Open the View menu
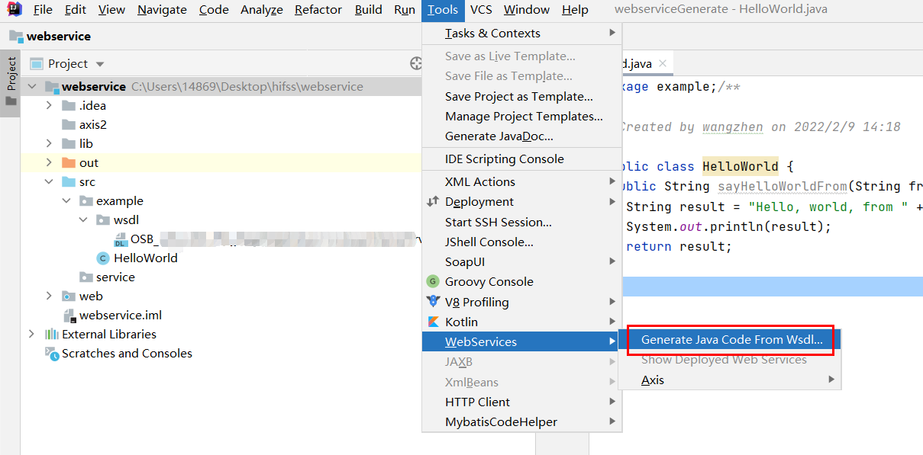The width and height of the screenshot is (923, 455). point(111,10)
